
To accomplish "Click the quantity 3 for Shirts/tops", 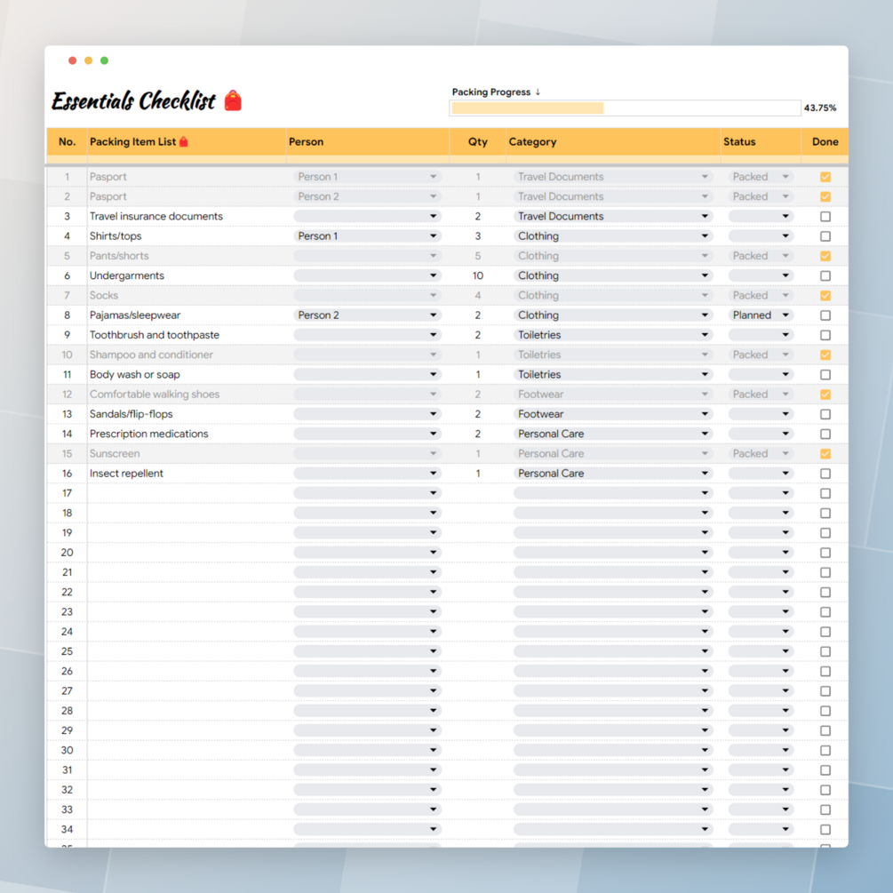I will (478, 235).
